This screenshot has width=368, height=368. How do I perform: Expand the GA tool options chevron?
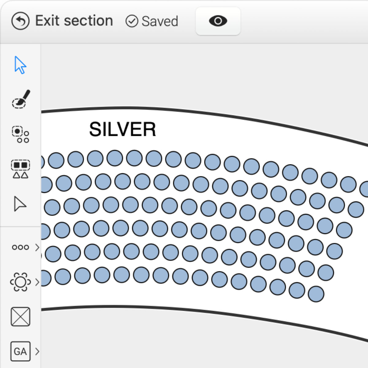37,351
